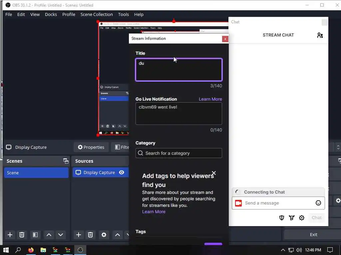Open Learn More link beside Go Live Notification

210,99
